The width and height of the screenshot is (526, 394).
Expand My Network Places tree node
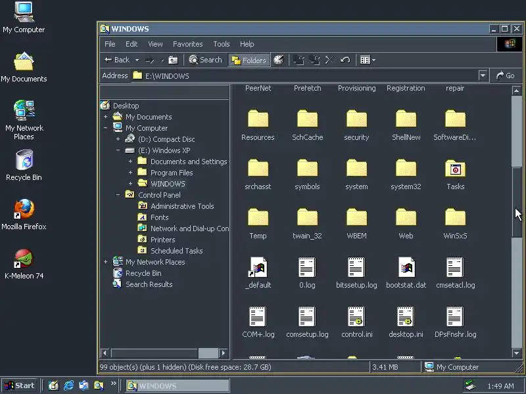tap(105, 261)
